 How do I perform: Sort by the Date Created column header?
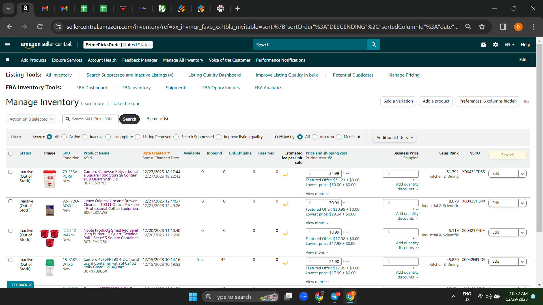pos(156,153)
